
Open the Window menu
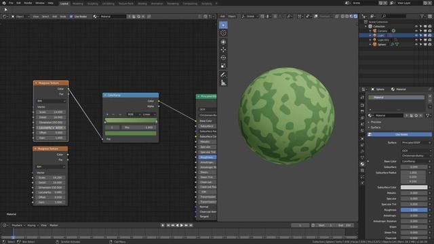coord(40,3)
